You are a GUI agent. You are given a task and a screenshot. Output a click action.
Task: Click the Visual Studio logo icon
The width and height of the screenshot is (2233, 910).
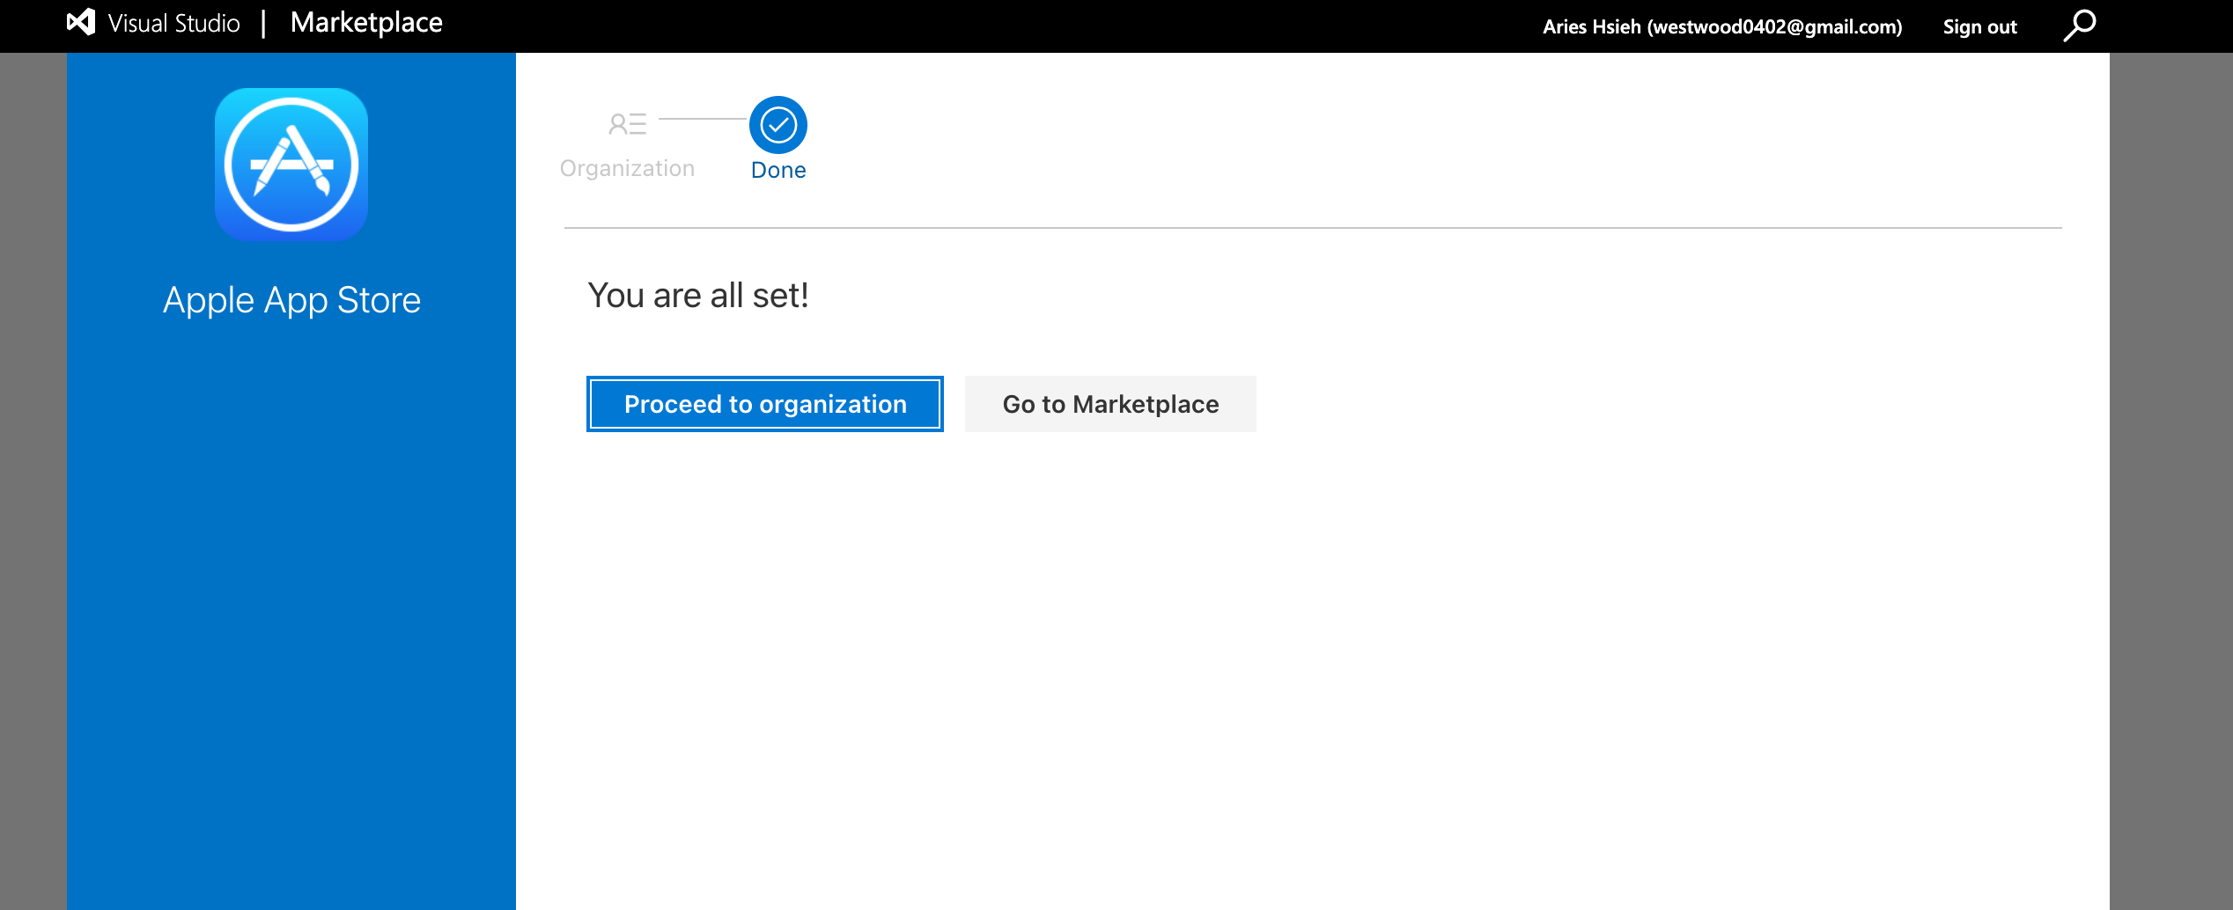(81, 23)
